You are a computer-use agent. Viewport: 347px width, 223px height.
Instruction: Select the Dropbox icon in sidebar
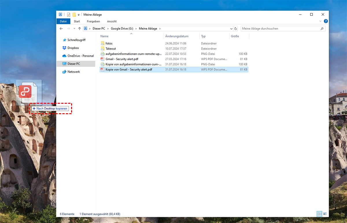pyautogui.click(x=64, y=48)
